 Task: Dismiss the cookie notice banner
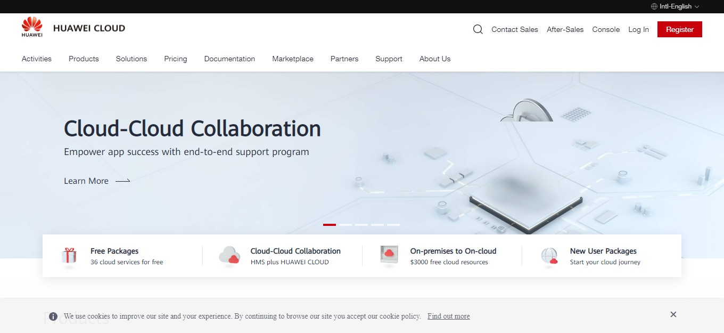673,314
